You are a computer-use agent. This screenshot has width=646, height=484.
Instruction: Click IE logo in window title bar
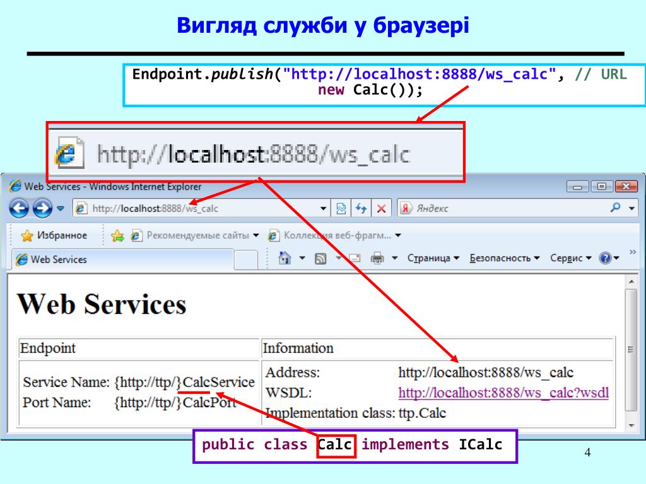15,186
